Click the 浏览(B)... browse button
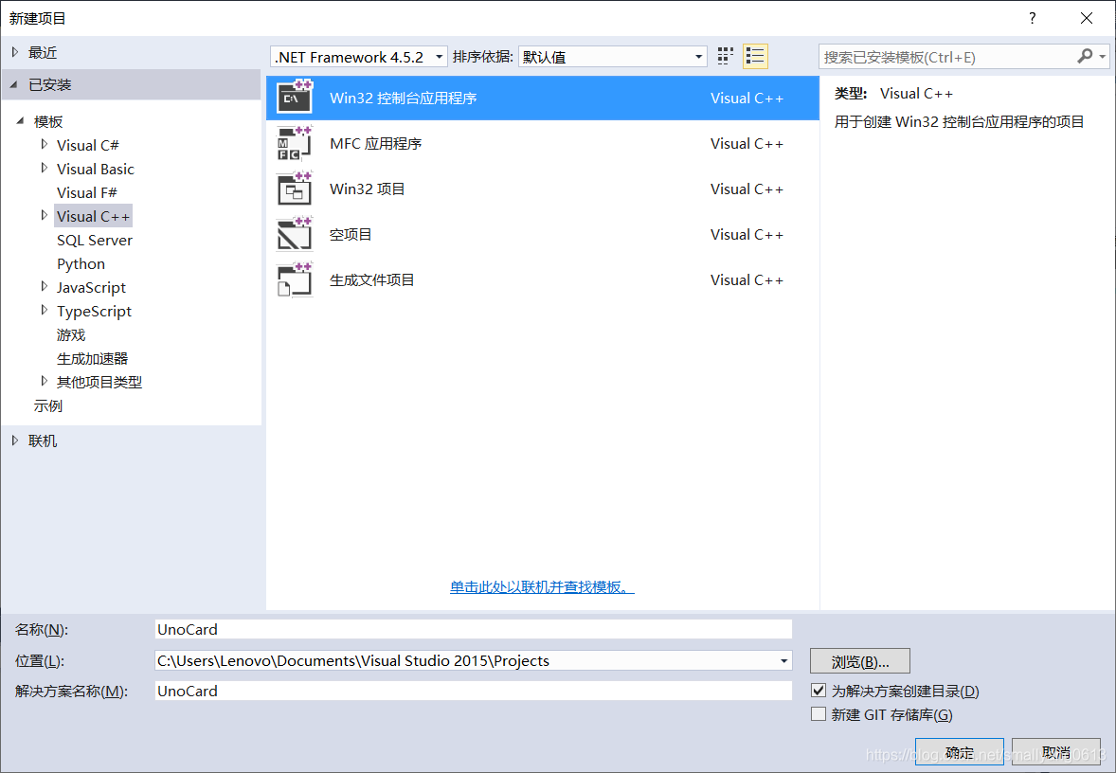Image resolution: width=1116 pixels, height=773 pixels. (x=860, y=661)
